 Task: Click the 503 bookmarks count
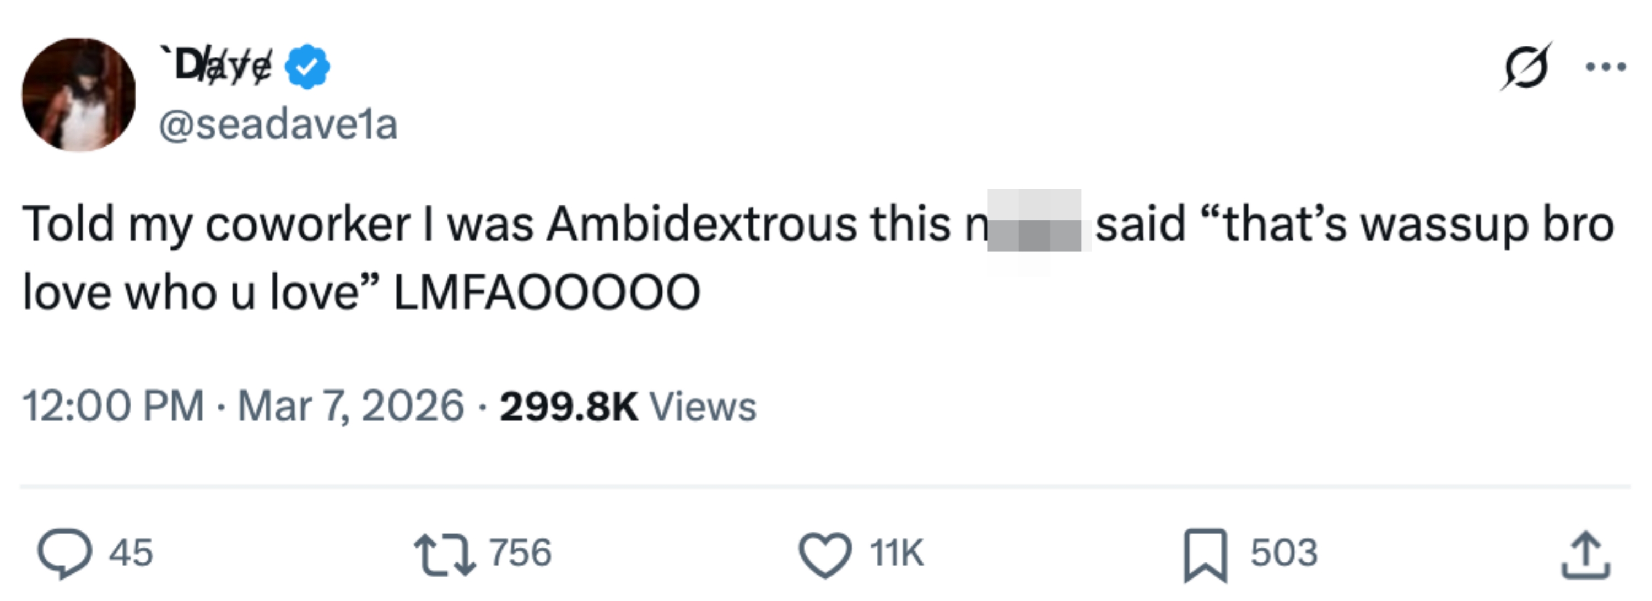1284,553
